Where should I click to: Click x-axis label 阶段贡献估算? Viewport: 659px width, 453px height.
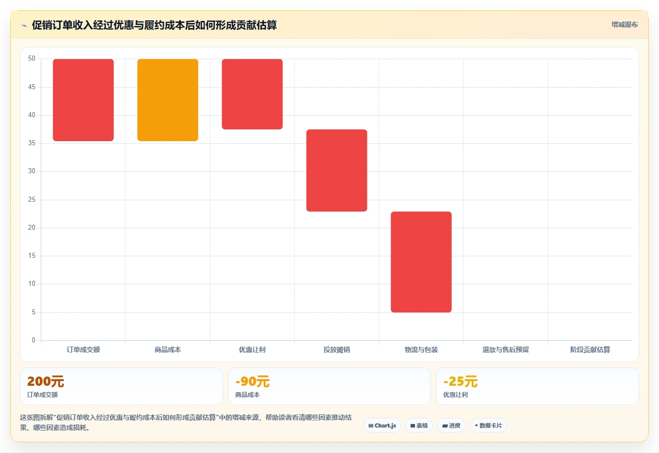tap(590, 350)
